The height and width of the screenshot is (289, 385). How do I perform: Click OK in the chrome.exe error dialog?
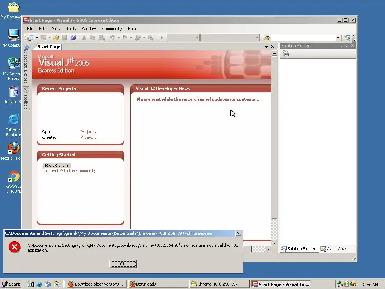(x=123, y=264)
